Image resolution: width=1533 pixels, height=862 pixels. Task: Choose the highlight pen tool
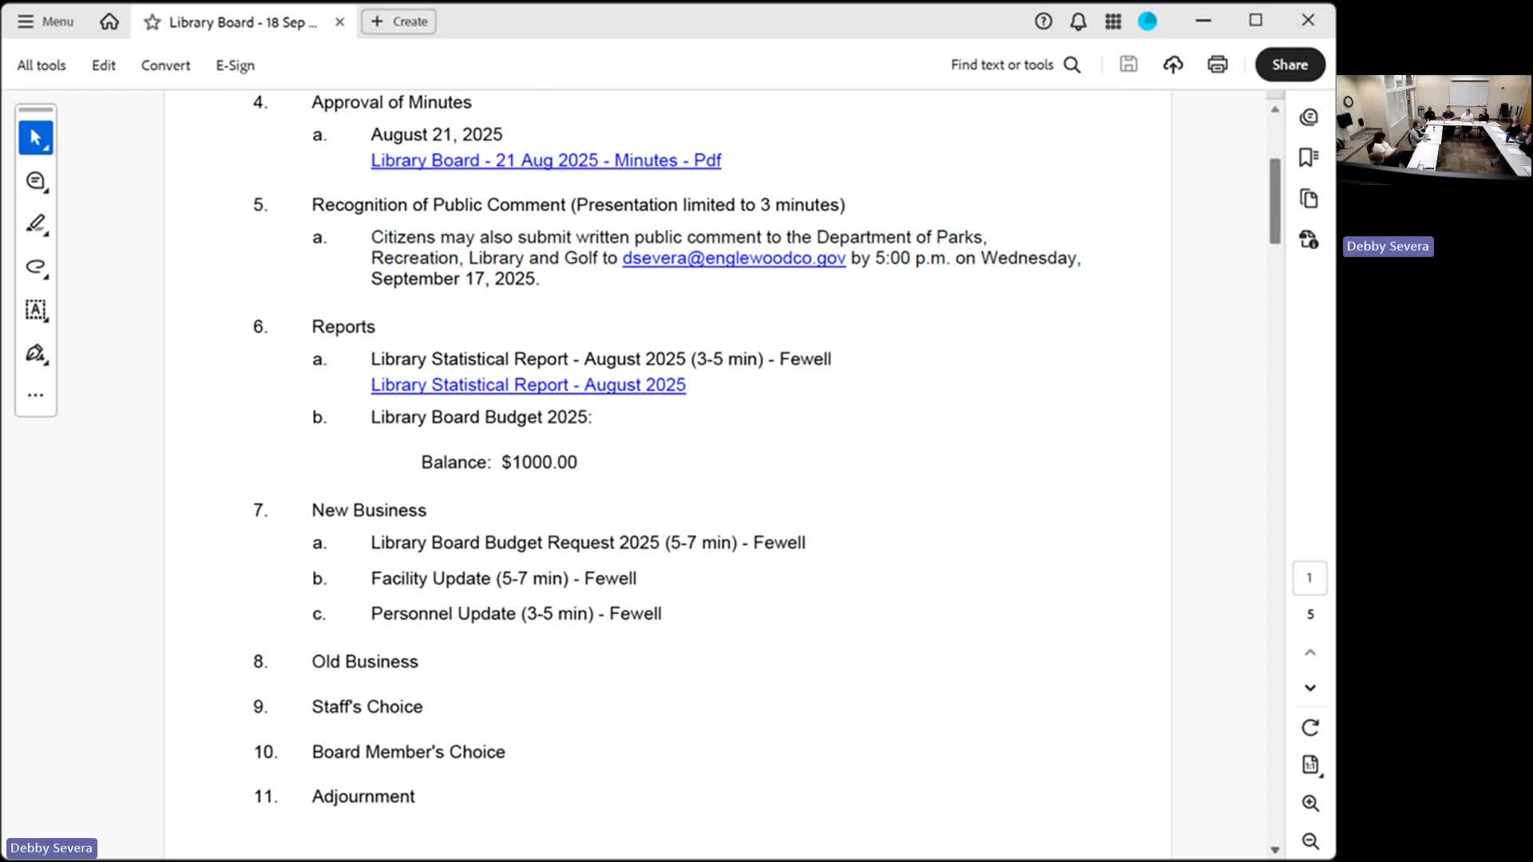(x=35, y=224)
